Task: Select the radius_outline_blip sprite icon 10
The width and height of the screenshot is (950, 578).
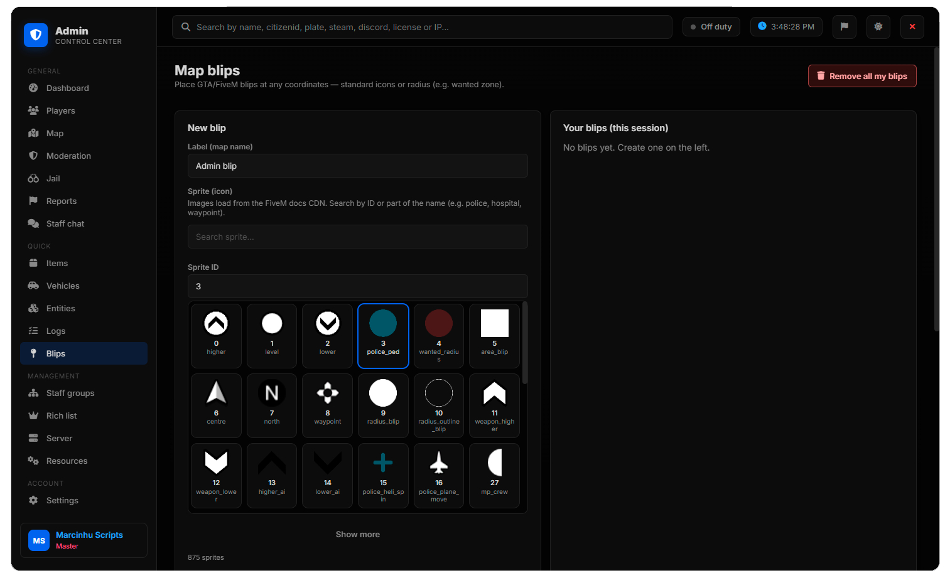Action: point(439,405)
